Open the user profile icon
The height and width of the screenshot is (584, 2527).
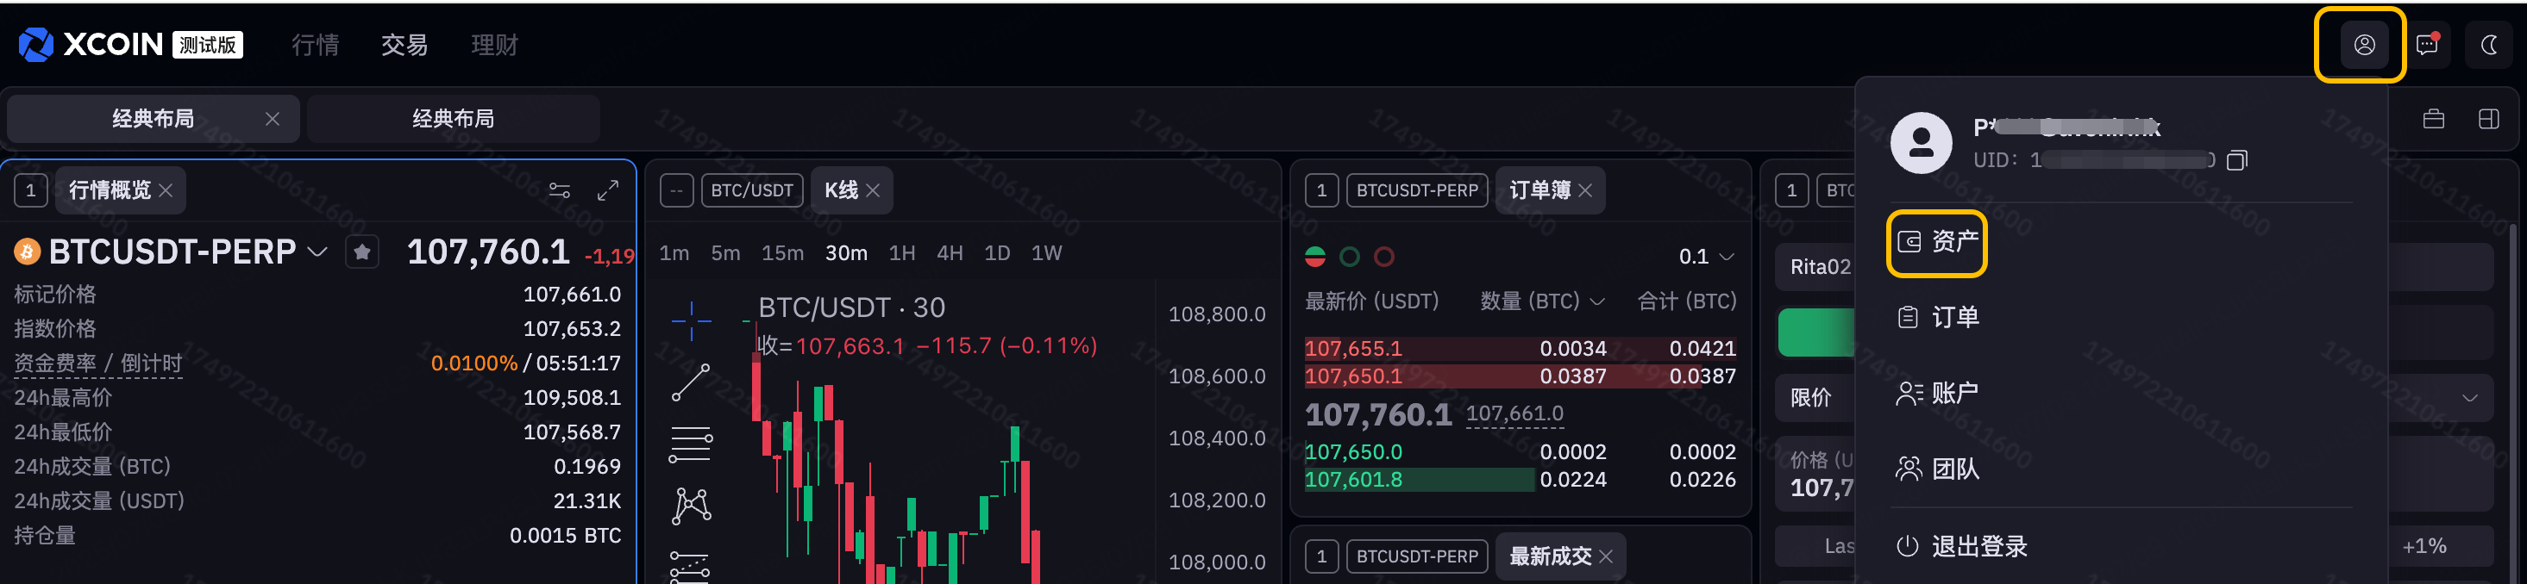[x=2363, y=45]
